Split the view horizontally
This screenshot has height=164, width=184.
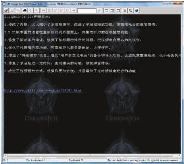coord(118,10)
